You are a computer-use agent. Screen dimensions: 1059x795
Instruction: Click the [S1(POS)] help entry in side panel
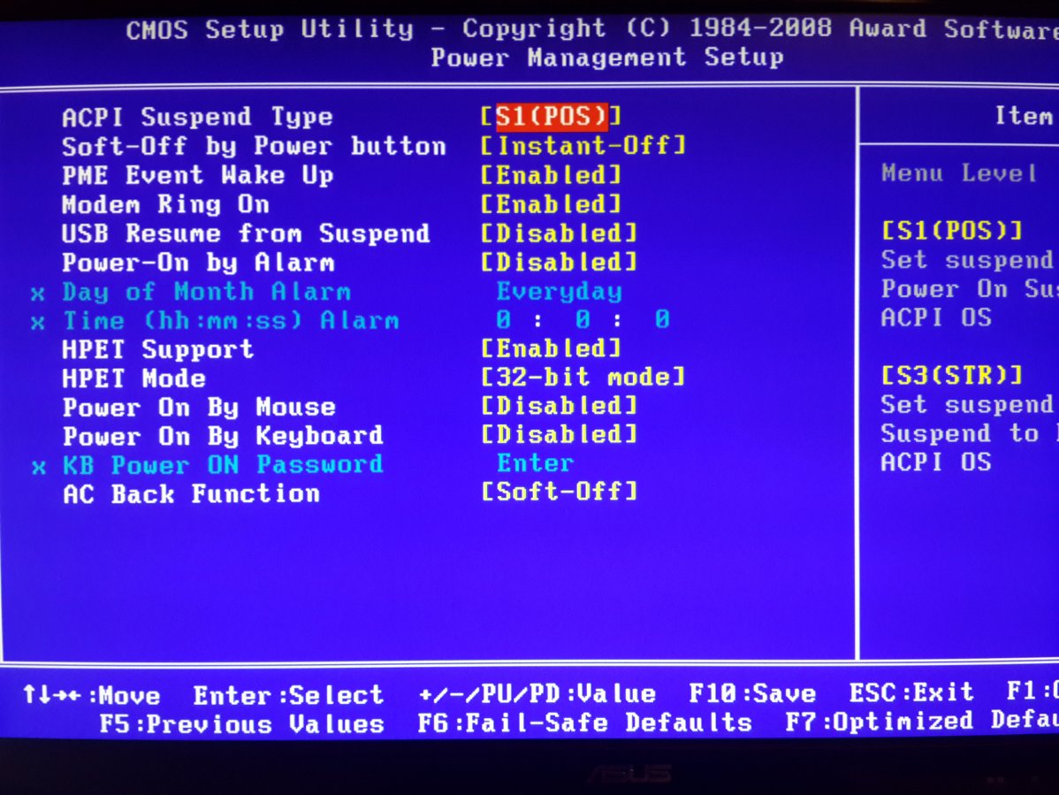952,231
